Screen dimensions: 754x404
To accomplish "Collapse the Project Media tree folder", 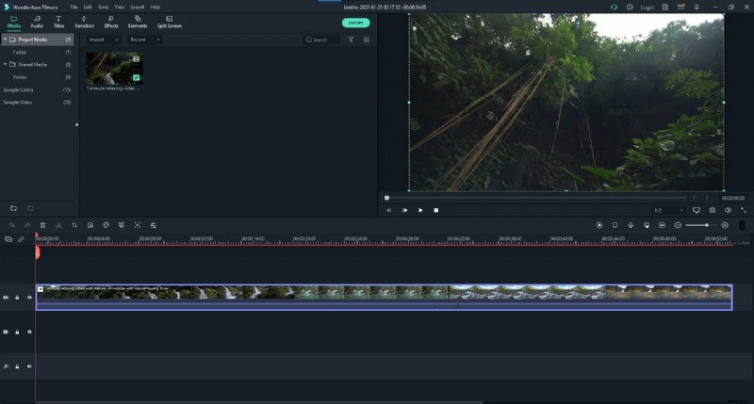I will click(5, 40).
